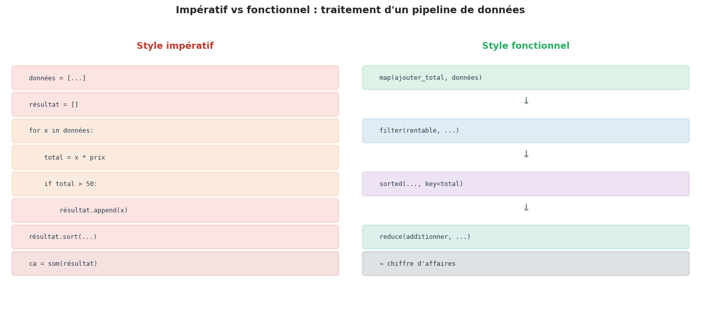
Task: Click the "Style impératif" column heading
Action: pyautogui.click(x=175, y=46)
